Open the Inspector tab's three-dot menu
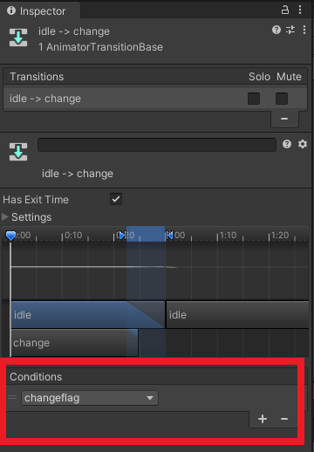The width and height of the screenshot is (314, 452). click(300, 10)
